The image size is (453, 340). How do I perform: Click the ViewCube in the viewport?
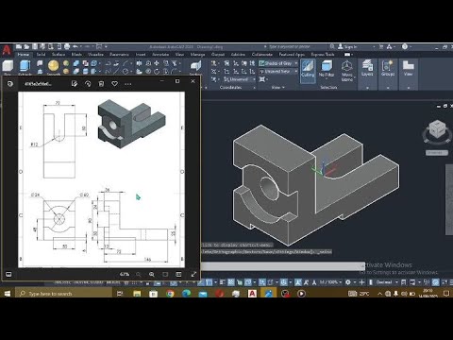click(437, 129)
